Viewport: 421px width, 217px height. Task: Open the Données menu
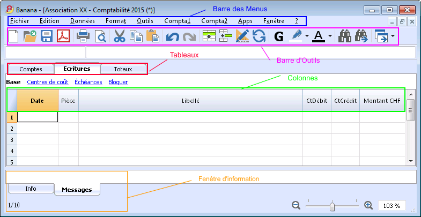click(x=83, y=21)
